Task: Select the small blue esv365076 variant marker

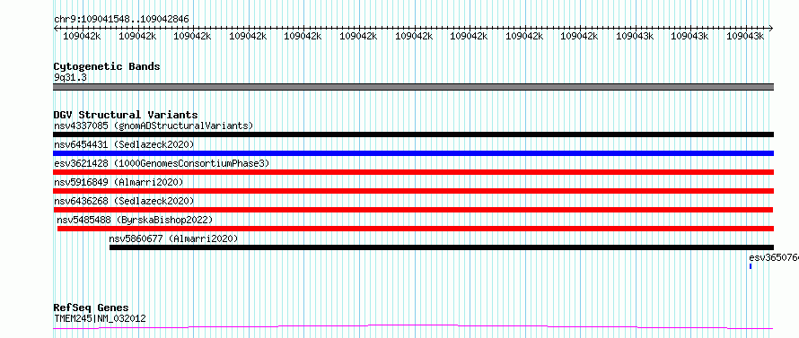Action: click(x=751, y=266)
